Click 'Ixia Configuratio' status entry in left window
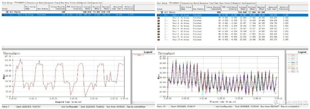 (70, 107)
